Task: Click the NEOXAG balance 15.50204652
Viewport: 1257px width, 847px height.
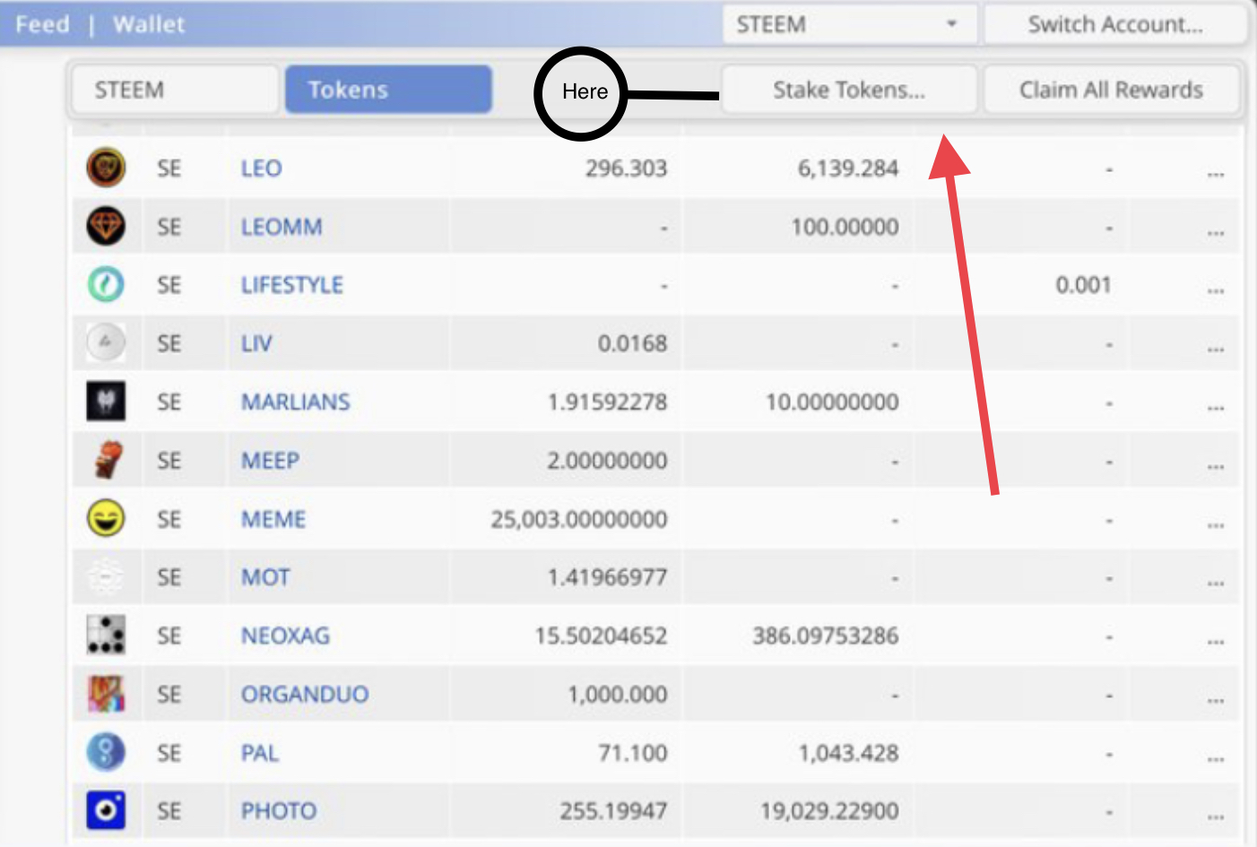Action: click(601, 635)
